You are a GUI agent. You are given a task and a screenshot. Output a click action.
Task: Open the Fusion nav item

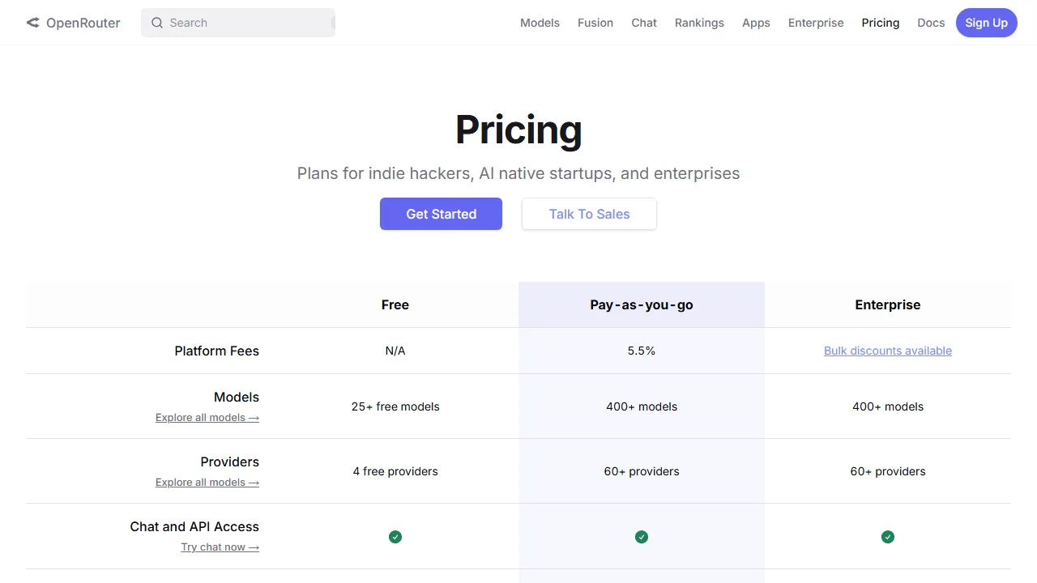tap(595, 23)
